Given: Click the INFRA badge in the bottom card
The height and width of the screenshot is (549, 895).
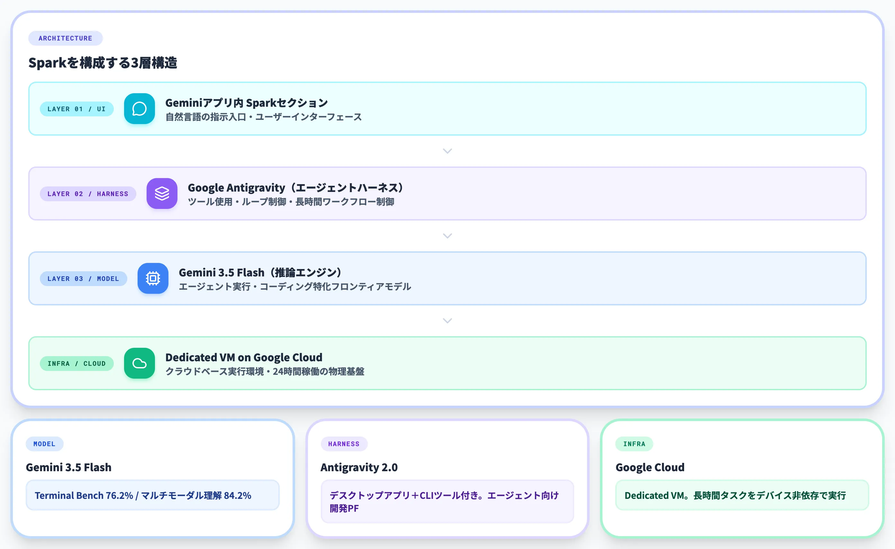Looking at the screenshot, I should pos(634,444).
